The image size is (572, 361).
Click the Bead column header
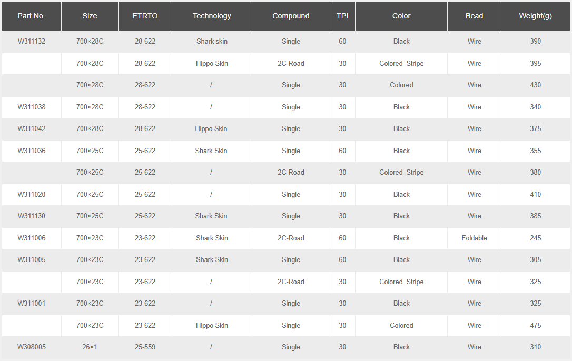click(474, 16)
